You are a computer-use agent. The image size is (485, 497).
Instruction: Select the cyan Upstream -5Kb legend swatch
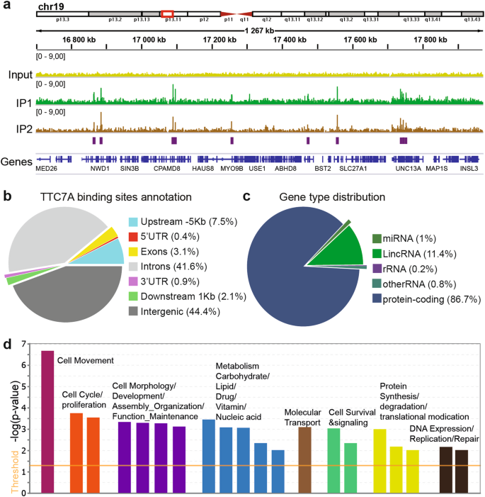tap(133, 222)
